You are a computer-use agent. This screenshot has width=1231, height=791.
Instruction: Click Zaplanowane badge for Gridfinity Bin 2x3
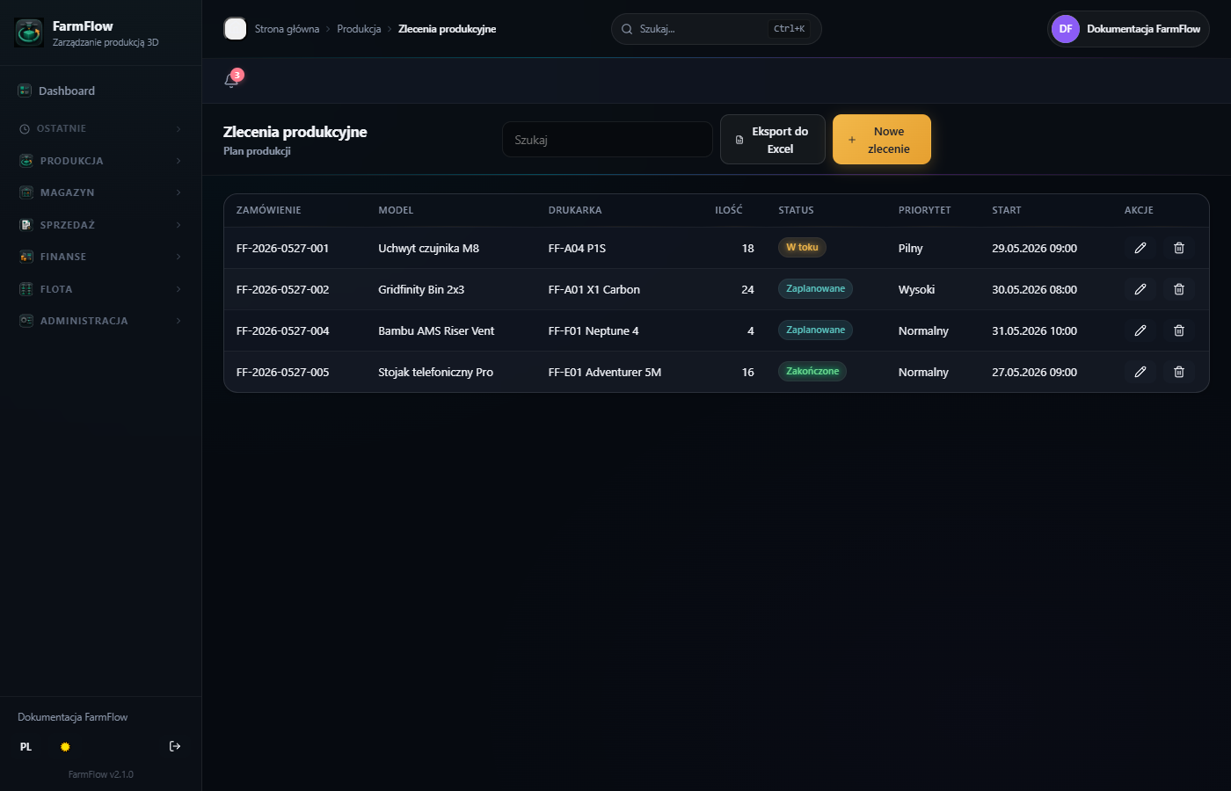pyautogui.click(x=815, y=289)
